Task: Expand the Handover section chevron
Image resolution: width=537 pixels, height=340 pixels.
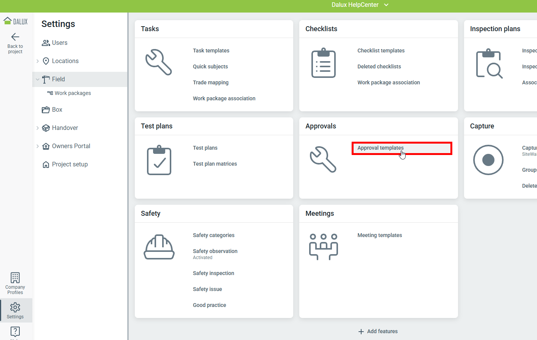Action: pyautogui.click(x=38, y=128)
